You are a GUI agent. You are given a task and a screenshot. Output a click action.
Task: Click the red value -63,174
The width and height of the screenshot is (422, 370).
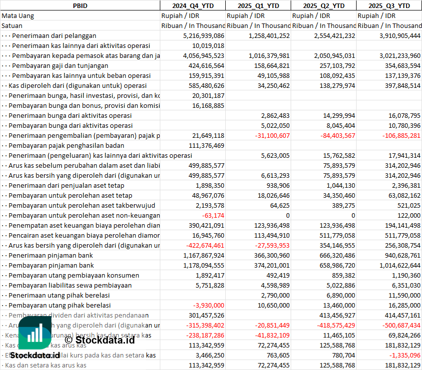pos(213,216)
